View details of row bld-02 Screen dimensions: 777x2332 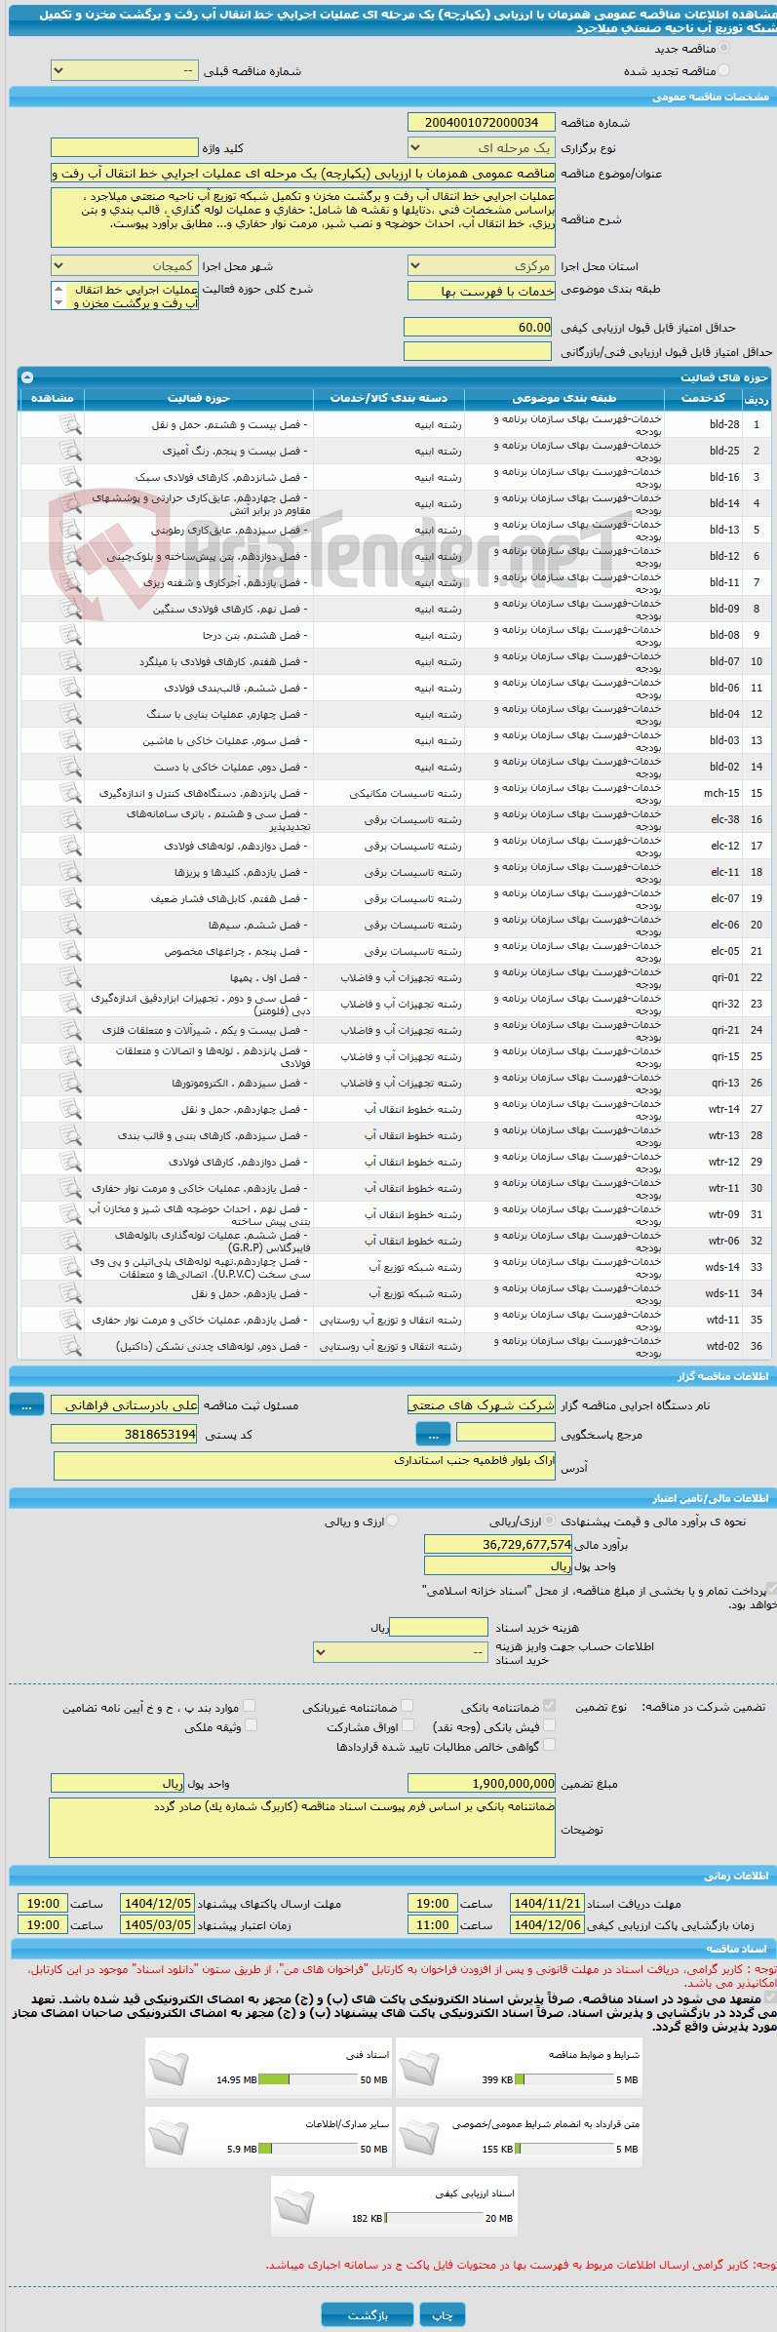tap(70, 767)
